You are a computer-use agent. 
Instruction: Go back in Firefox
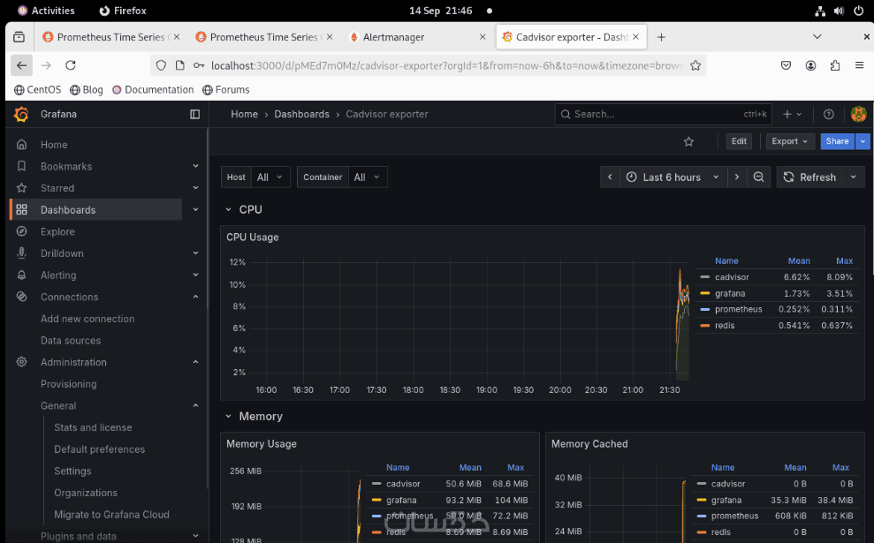point(21,65)
